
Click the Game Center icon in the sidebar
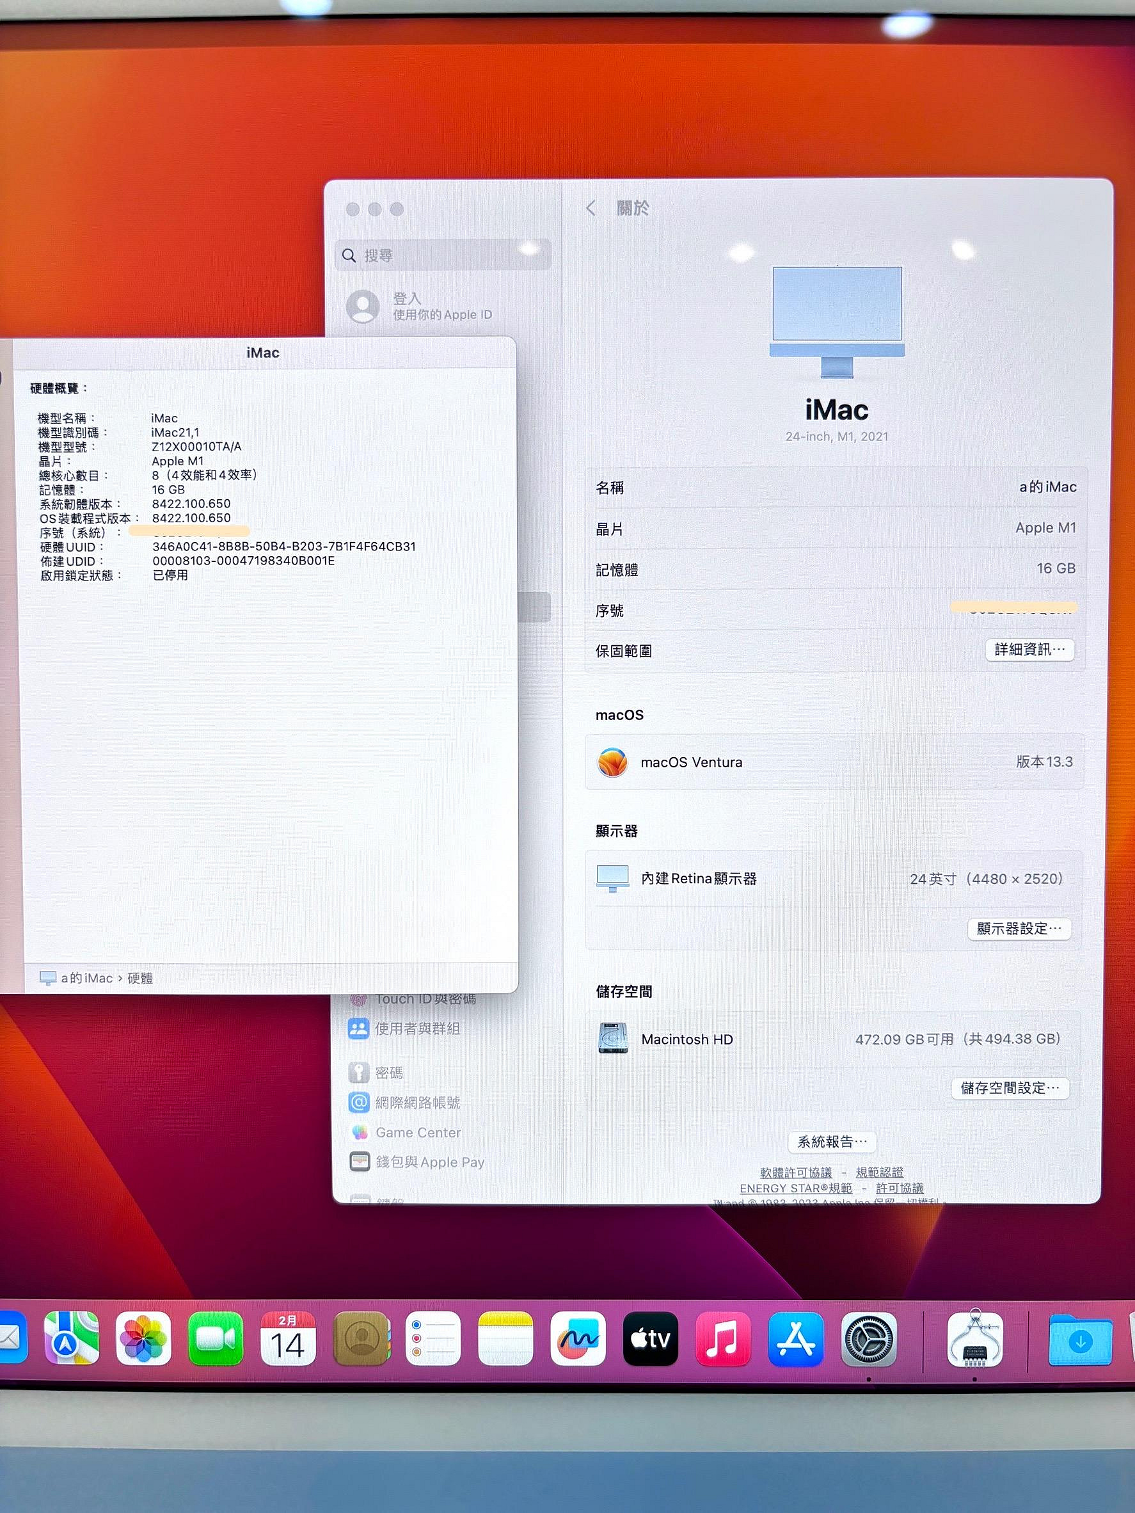[358, 1132]
